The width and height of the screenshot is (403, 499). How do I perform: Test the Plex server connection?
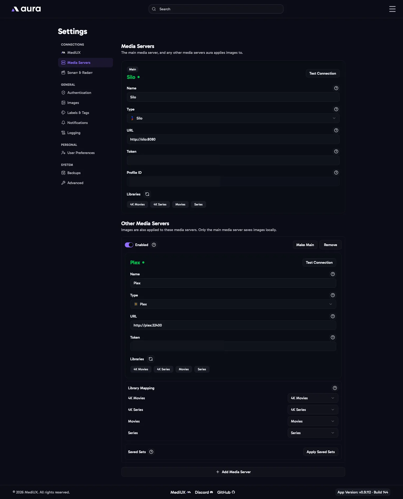tap(319, 262)
